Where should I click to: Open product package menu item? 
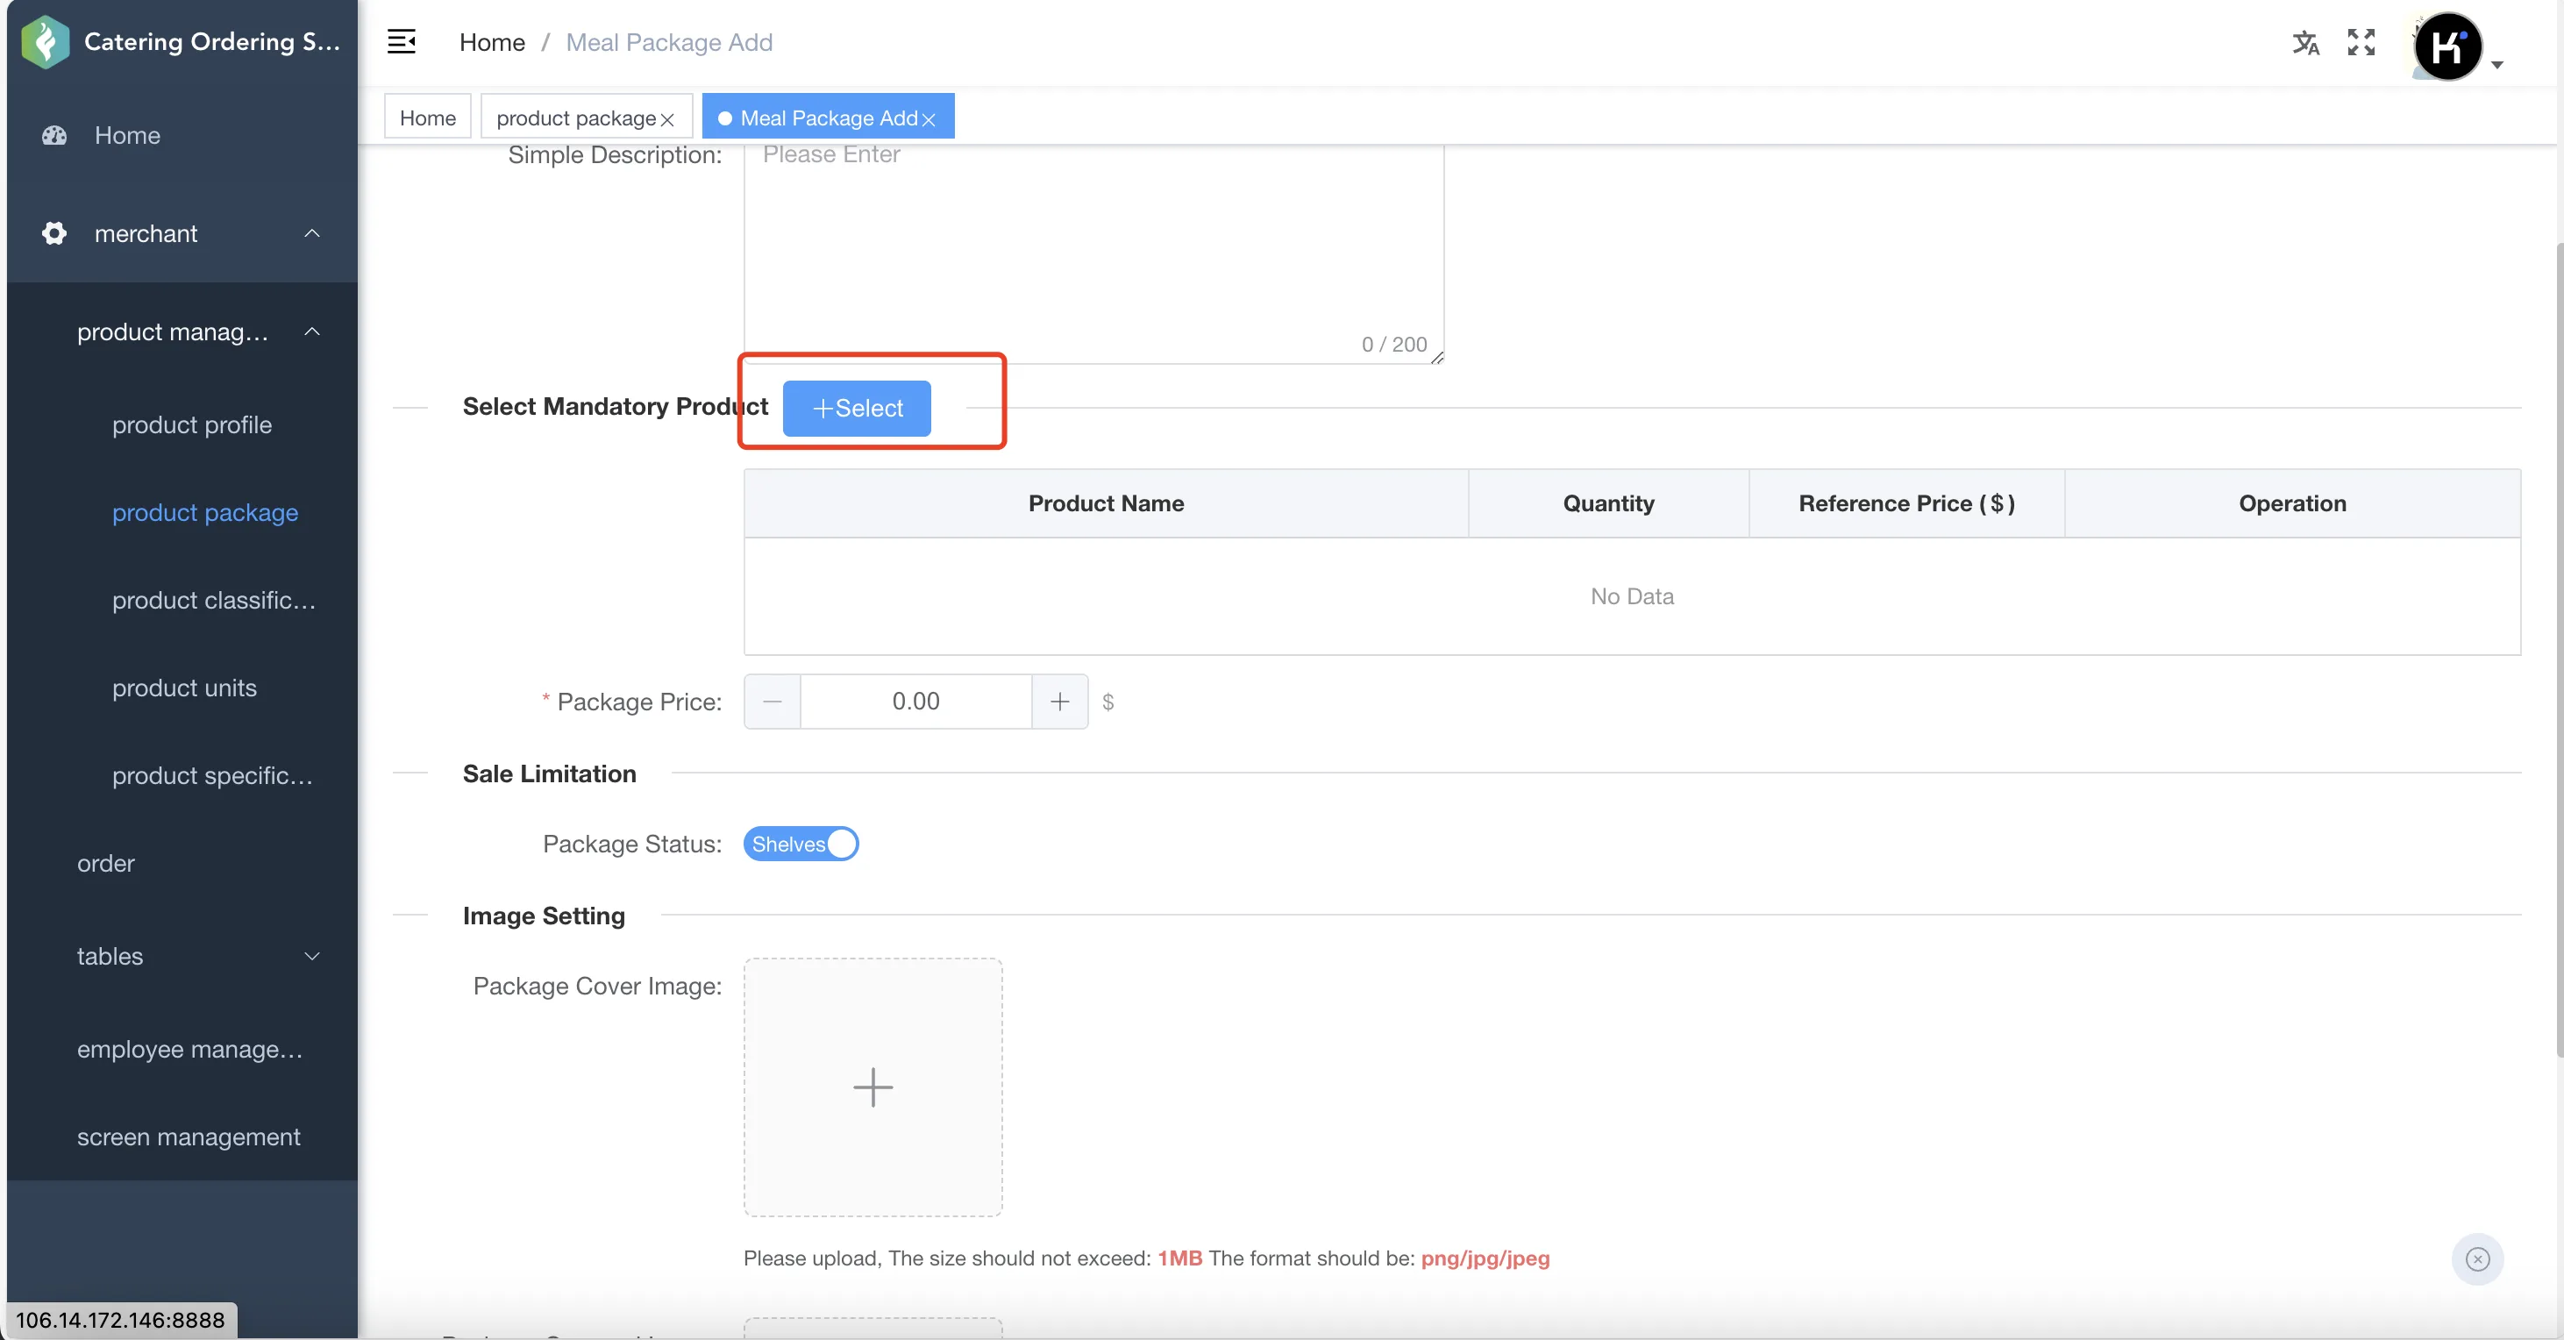coord(205,513)
